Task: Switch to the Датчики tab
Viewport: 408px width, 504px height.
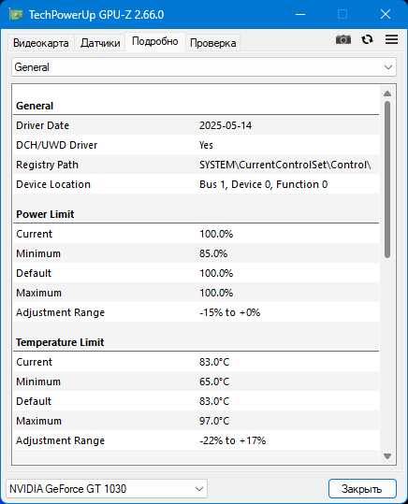Action: click(x=100, y=43)
